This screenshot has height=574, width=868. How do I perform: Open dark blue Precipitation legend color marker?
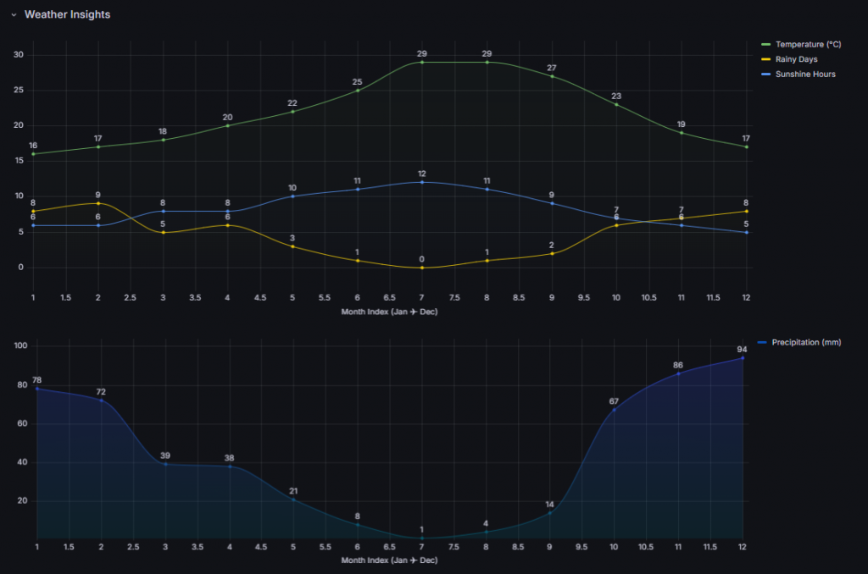[x=763, y=343]
